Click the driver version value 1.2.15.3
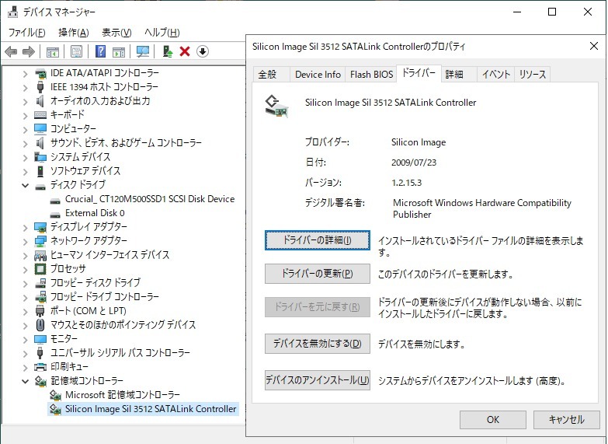This screenshot has height=444, width=608. tap(406, 183)
